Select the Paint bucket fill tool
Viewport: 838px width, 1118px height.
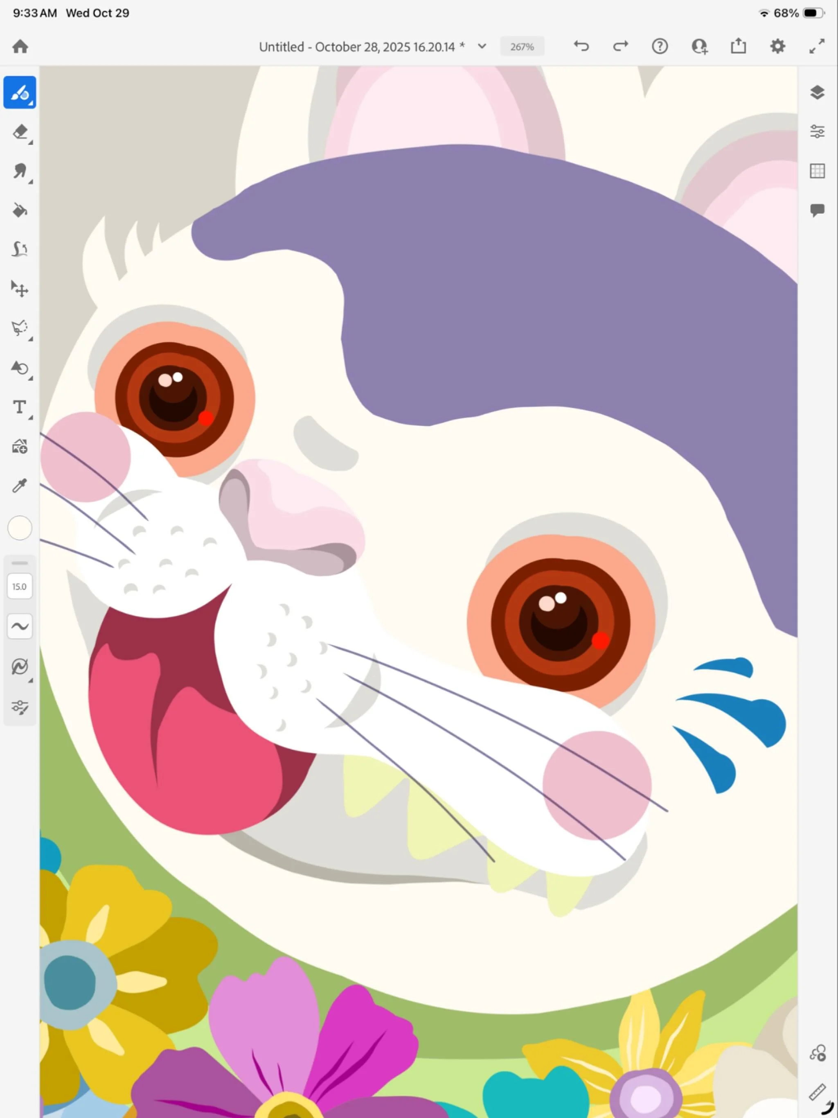point(20,211)
